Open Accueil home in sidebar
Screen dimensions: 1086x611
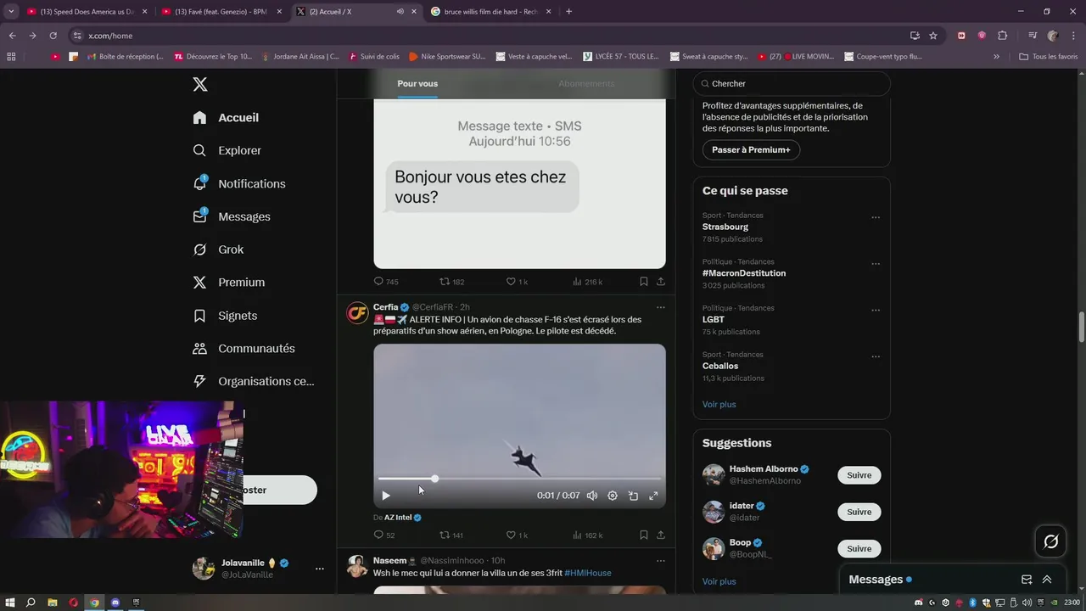[x=226, y=118]
